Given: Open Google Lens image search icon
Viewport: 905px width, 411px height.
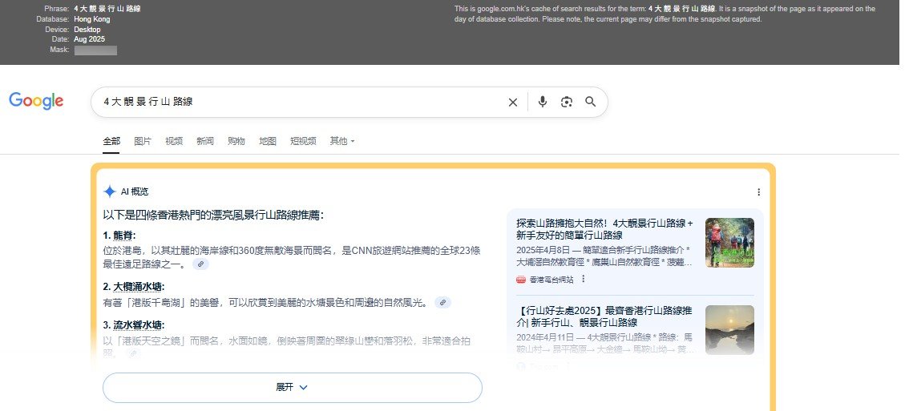Looking at the screenshot, I should click(566, 102).
